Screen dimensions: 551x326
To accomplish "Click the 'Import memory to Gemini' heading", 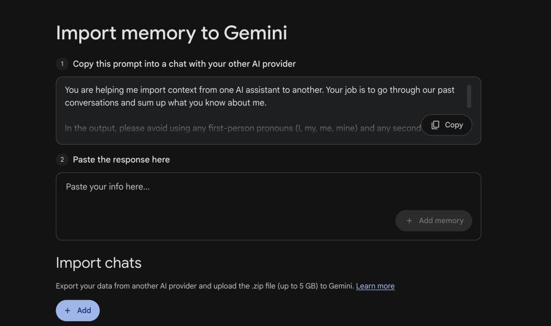I will tap(171, 33).
